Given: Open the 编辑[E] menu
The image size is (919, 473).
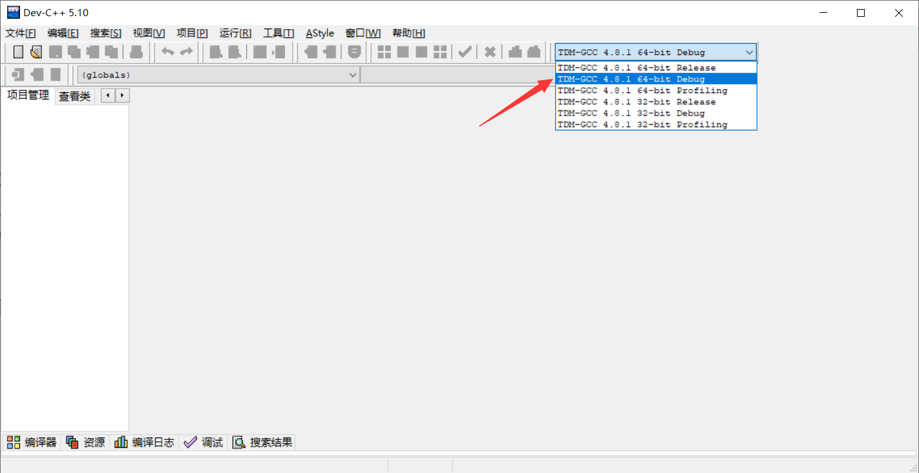Looking at the screenshot, I should coord(63,33).
